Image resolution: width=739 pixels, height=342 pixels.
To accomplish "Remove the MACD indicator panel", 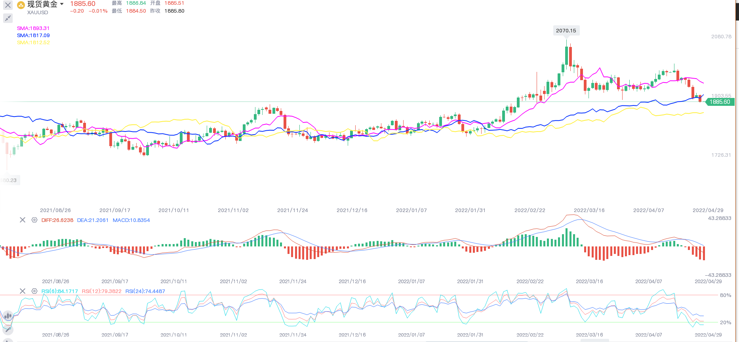I will [x=23, y=220].
